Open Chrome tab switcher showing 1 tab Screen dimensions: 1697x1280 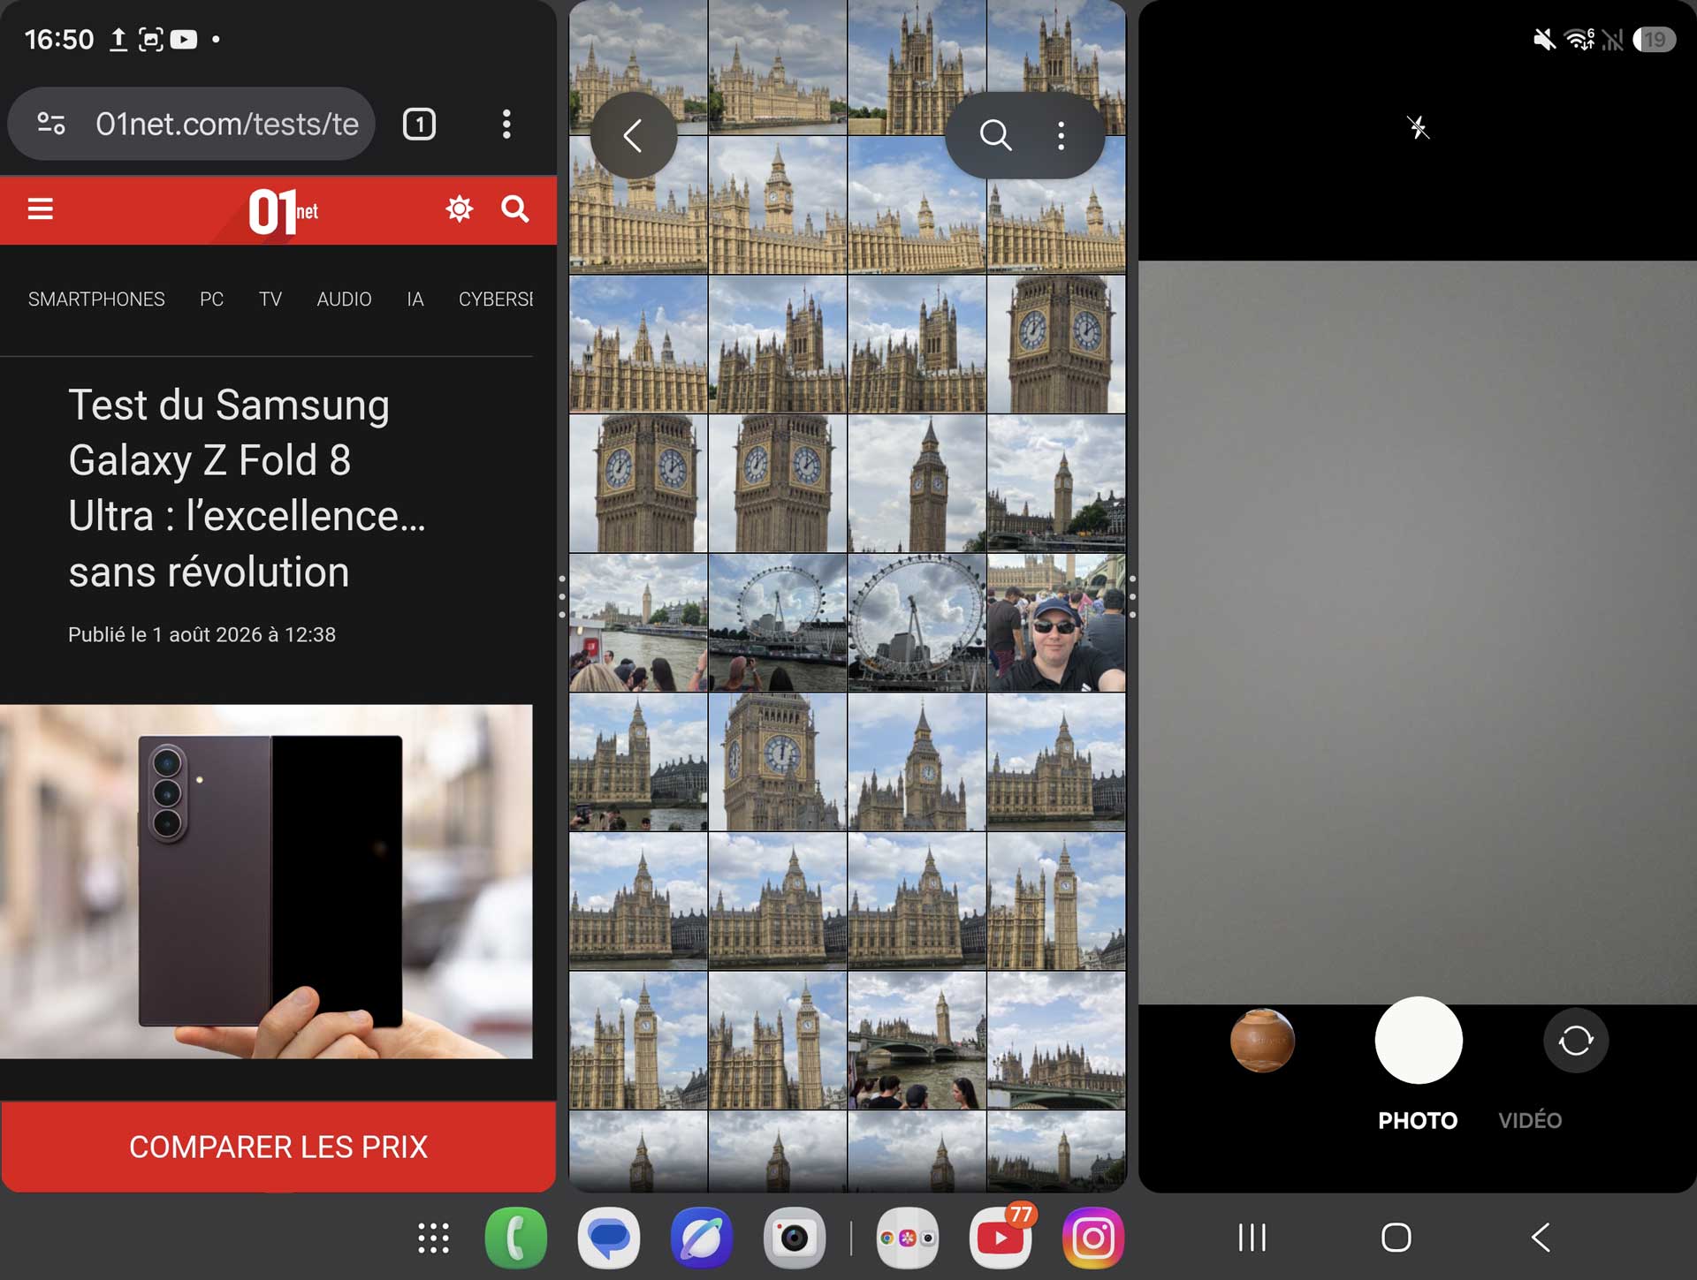(420, 124)
